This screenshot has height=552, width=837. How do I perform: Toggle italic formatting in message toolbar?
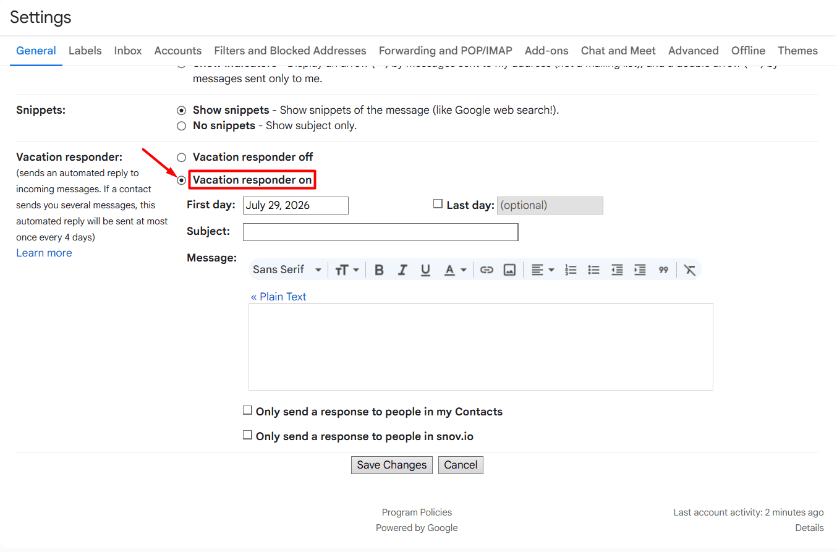click(x=402, y=270)
